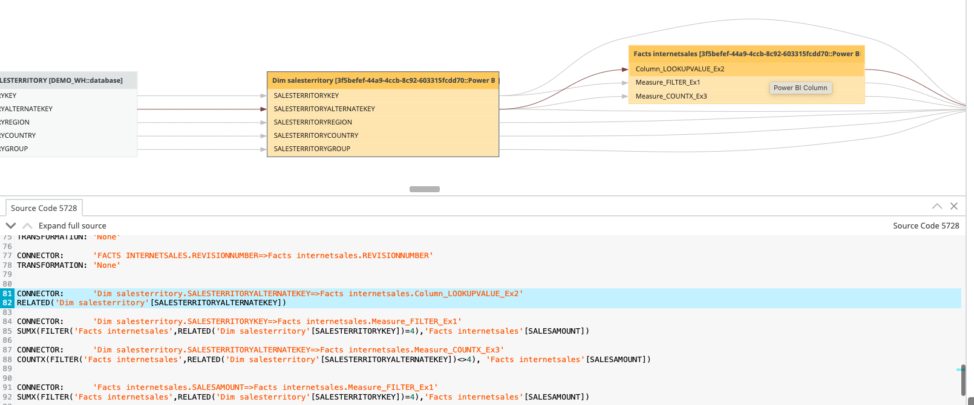974x405 pixels.
Task: Select SALESTERRITORYKEY in Dim salesterritory
Action: 306,96
